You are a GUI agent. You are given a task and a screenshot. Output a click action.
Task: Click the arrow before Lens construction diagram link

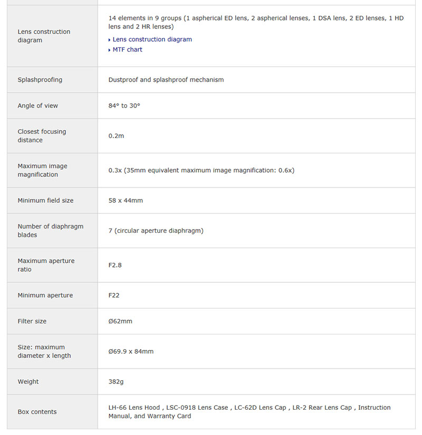click(110, 40)
